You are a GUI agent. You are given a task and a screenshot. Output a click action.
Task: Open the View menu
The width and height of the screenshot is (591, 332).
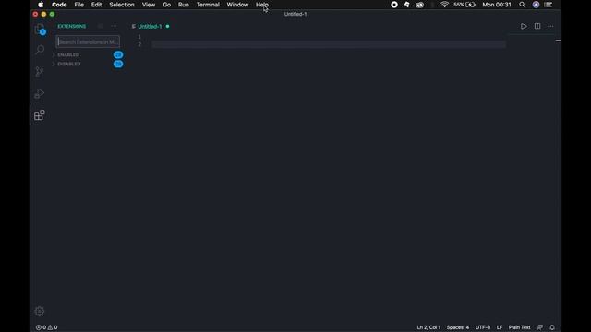(149, 5)
